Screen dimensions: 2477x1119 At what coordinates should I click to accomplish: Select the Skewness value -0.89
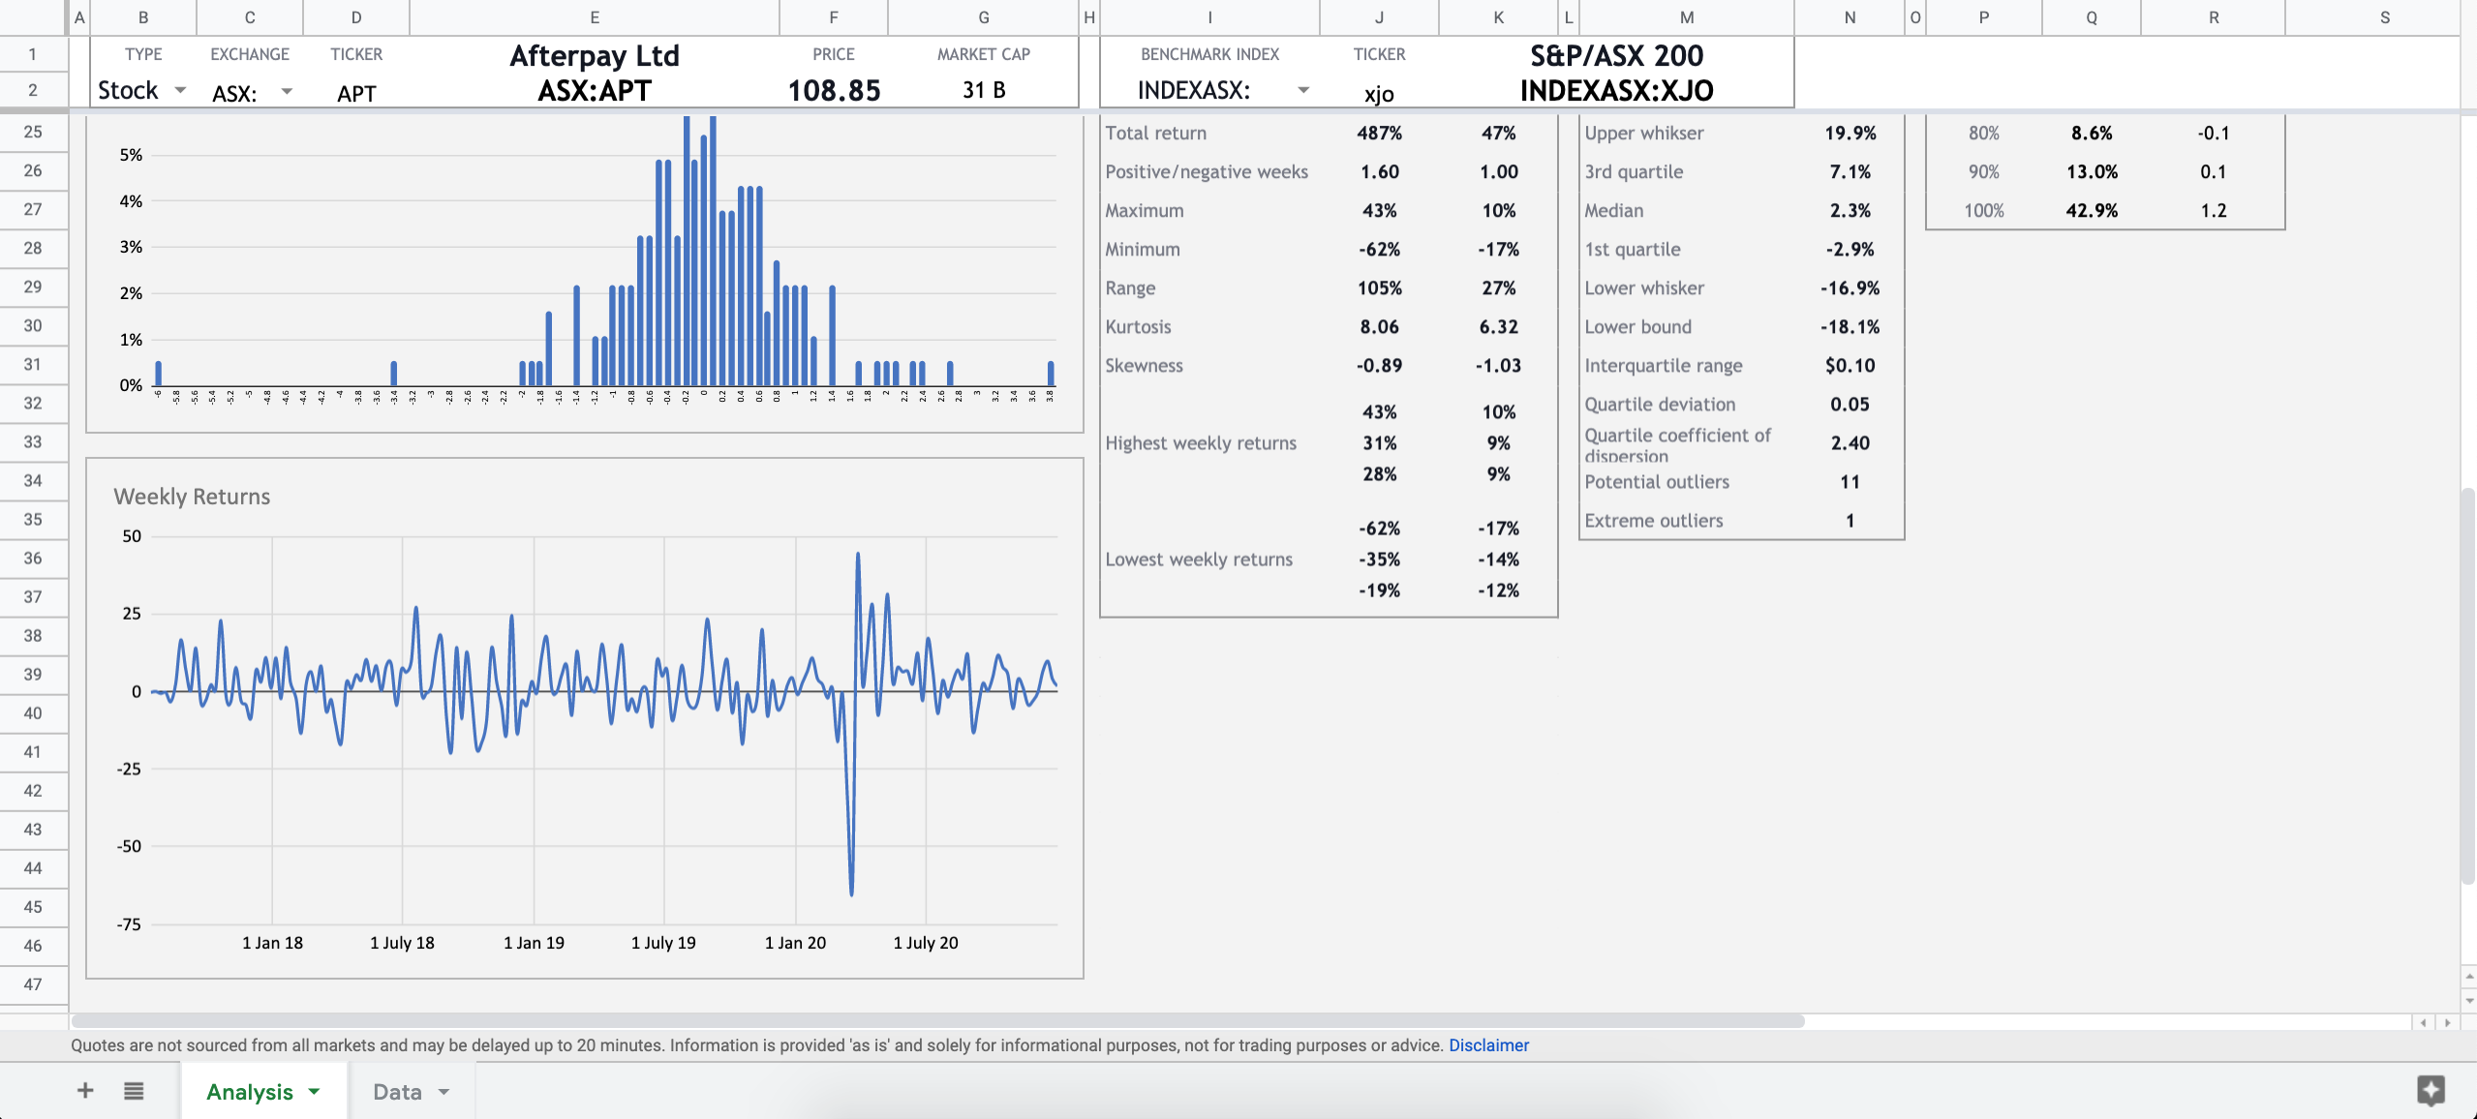[x=1379, y=365]
